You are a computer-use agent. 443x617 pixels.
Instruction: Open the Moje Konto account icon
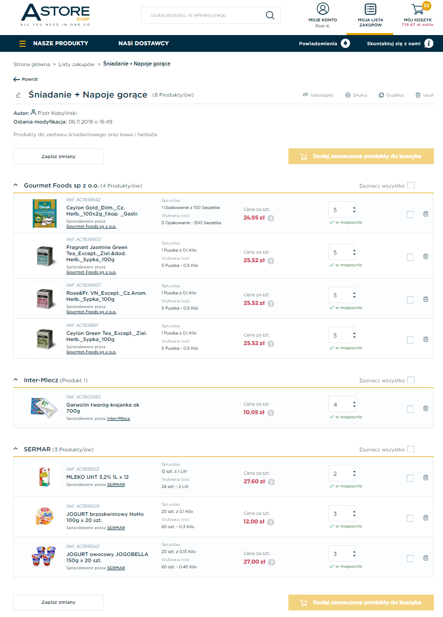[322, 9]
